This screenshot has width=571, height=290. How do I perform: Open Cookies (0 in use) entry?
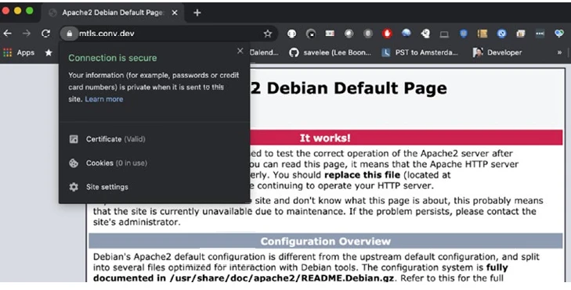point(154,163)
